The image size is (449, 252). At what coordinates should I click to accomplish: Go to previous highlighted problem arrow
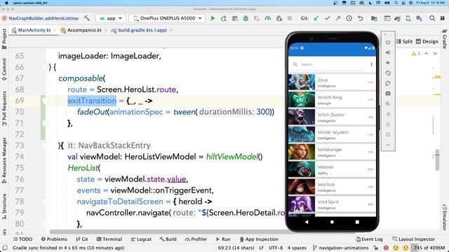tap(426, 53)
